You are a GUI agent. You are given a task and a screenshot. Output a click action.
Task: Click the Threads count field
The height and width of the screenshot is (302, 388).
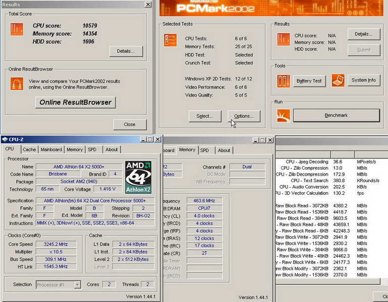pos(148,284)
